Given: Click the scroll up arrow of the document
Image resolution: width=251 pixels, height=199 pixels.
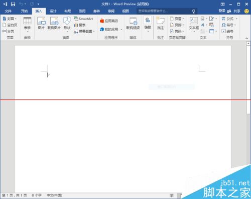Looking at the screenshot, I should pos(248,43).
